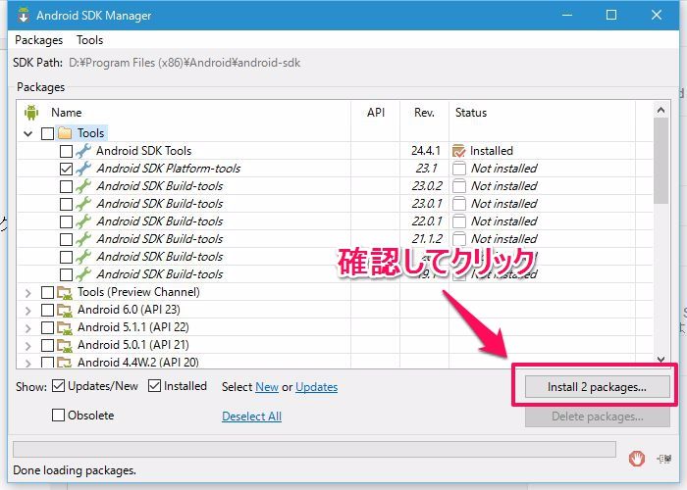Click the API column header

click(376, 113)
